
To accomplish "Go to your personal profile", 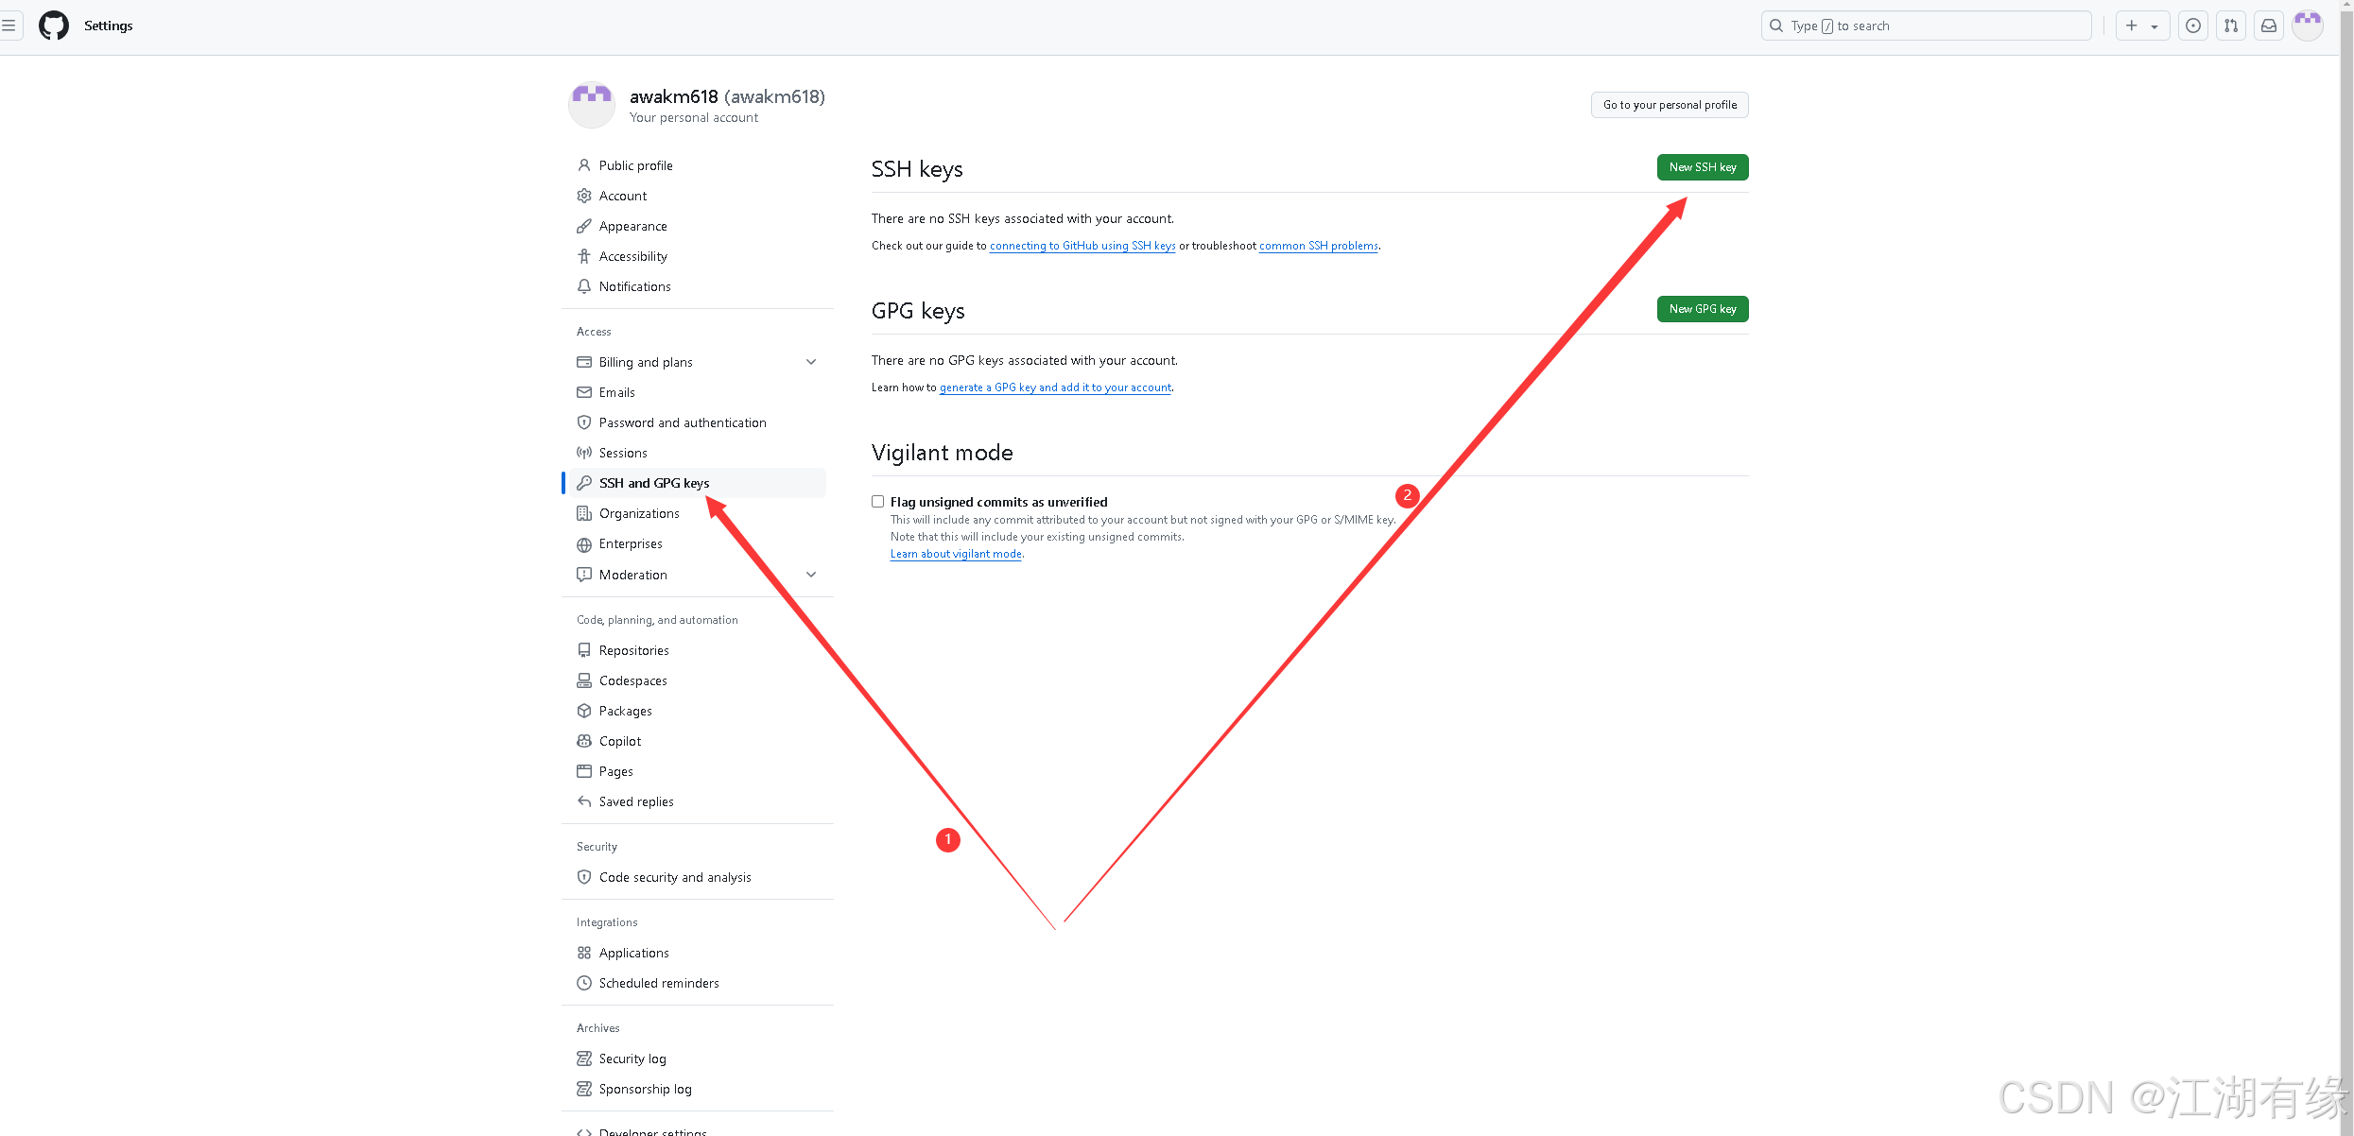I will (1670, 105).
